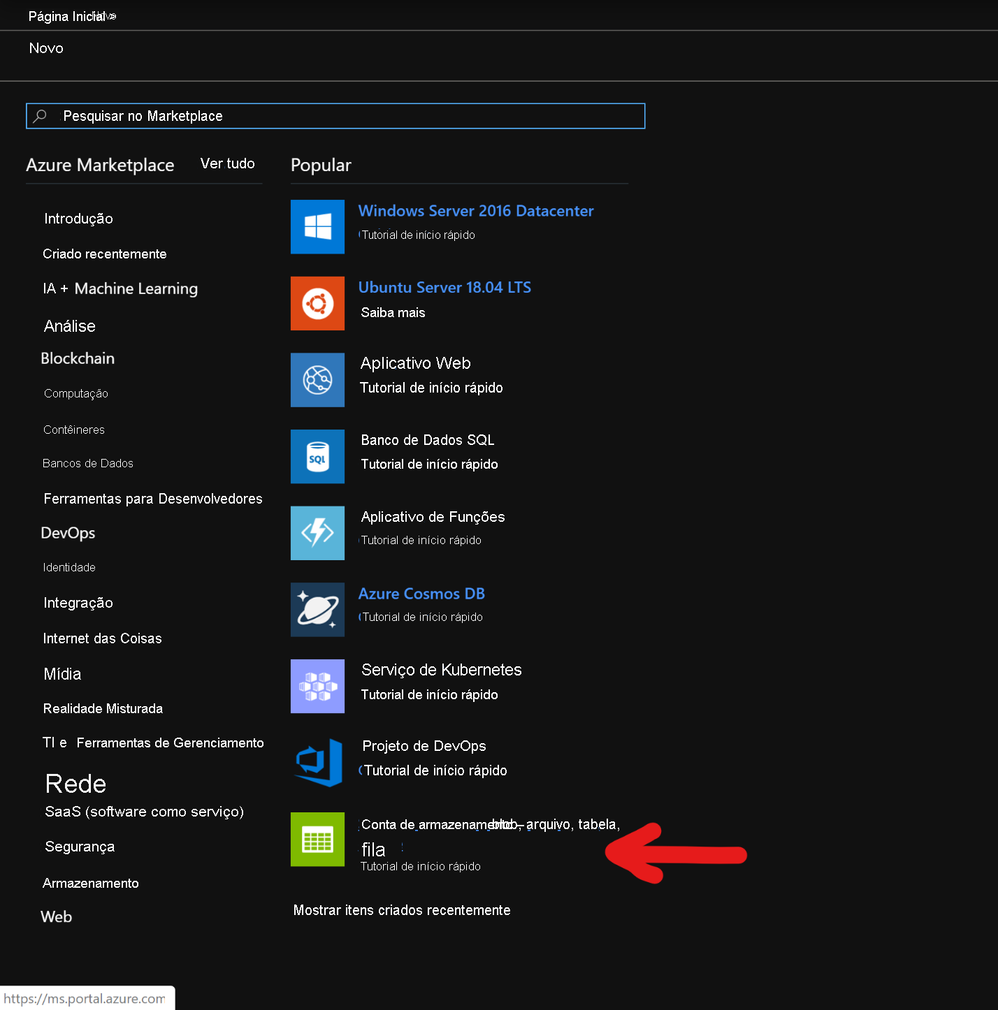Focus the Pesquisar no Marketplace field
998x1010 pixels.
[x=335, y=116]
